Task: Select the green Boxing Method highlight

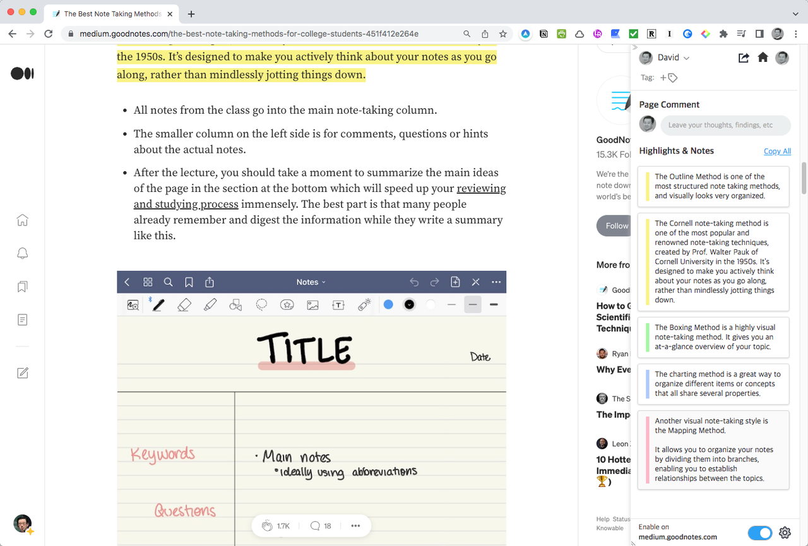Action: pyautogui.click(x=713, y=337)
